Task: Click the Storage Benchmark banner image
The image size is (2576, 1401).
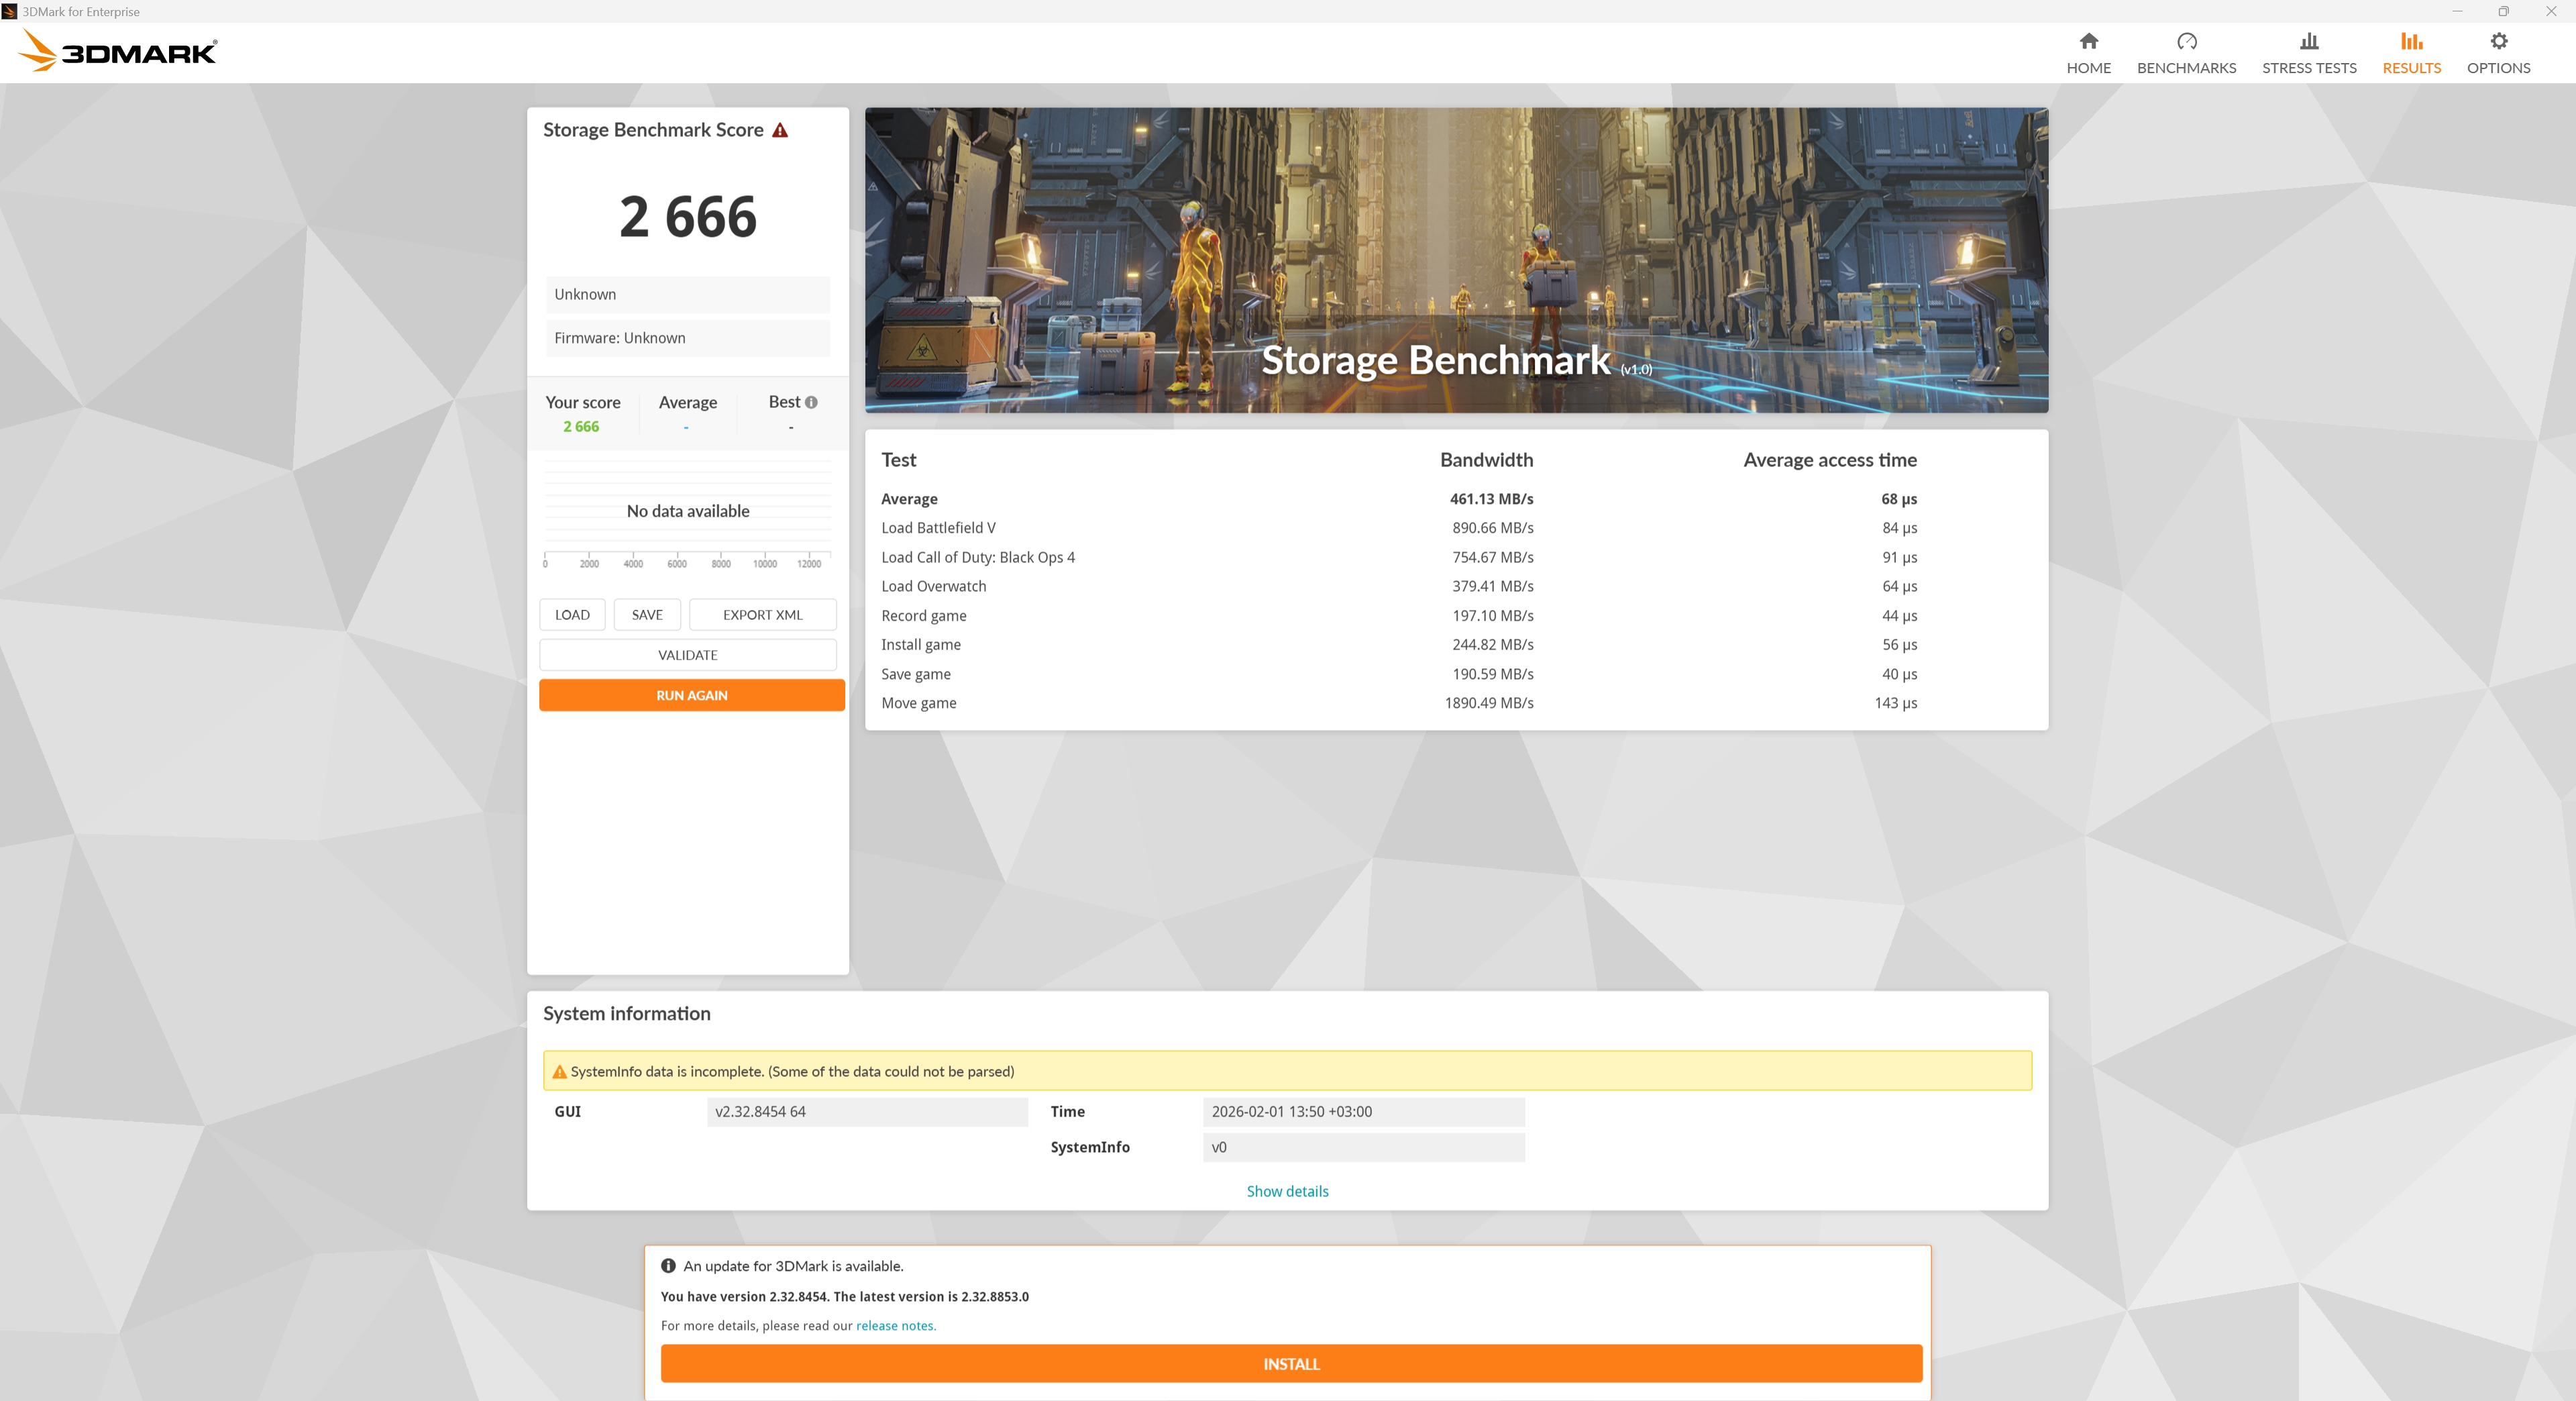Action: [x=1455, y=260]
